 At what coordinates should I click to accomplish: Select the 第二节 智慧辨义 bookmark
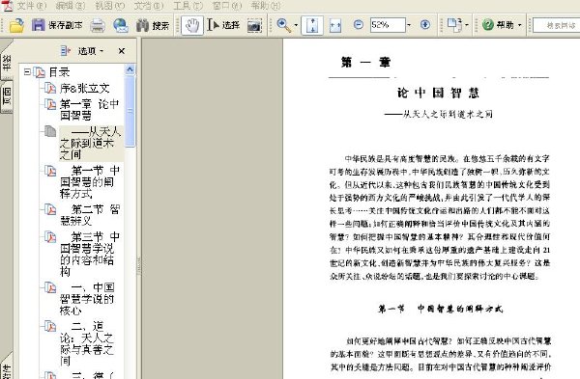pyautogui.click(x=90, y=215)
